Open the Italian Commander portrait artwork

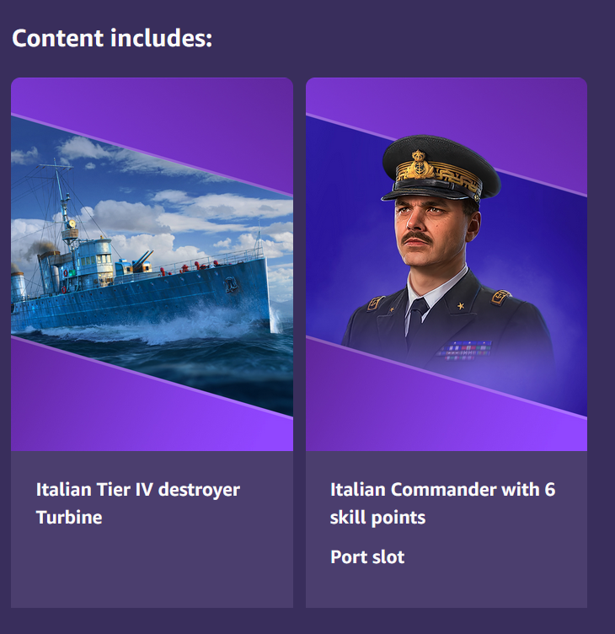point(447,265)
